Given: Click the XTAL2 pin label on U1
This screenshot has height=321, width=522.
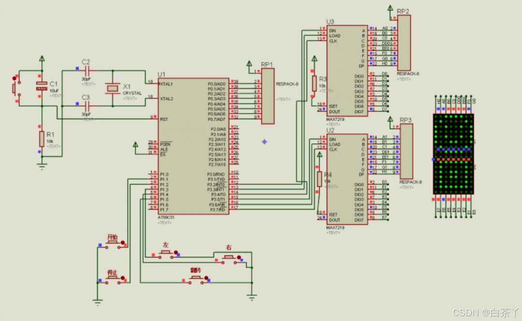Looking at the screenshot, I should tap(166, 99).
